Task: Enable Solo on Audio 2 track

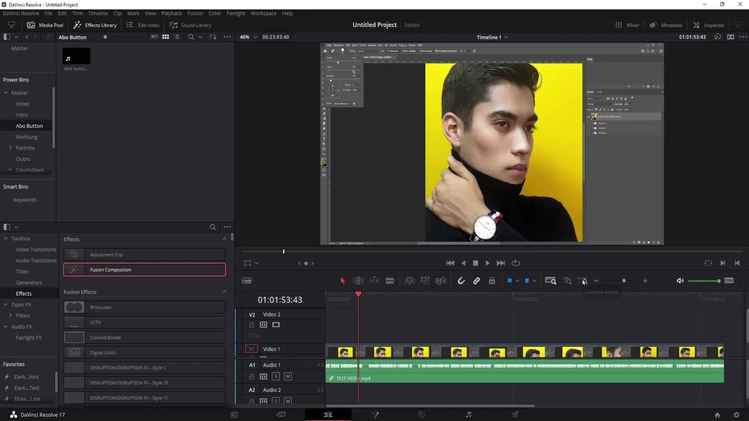Action: pyautogui.click(x=276, y=401)
